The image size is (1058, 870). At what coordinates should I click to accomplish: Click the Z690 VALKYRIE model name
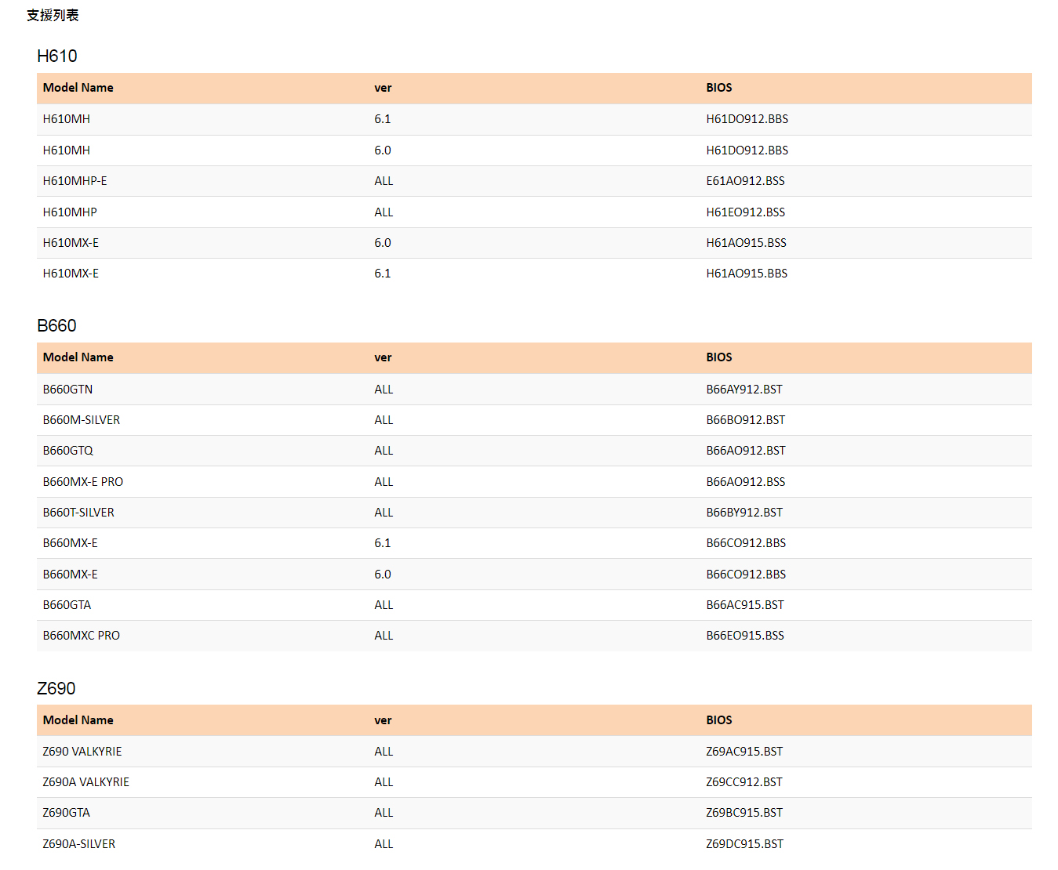coord(82,752)
